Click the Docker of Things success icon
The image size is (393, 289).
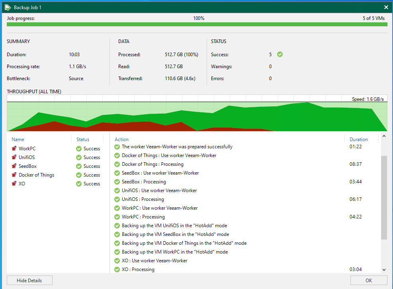tap(79, 175)
